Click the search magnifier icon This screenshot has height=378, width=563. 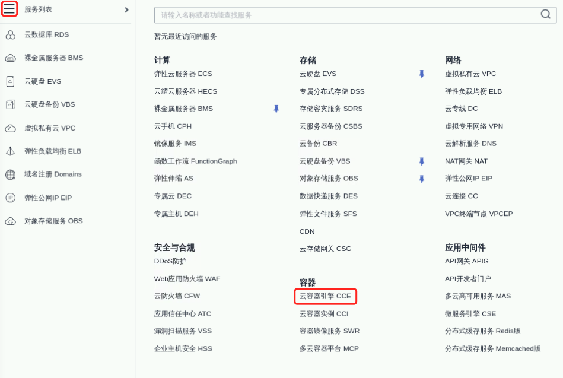coord(545,15)
